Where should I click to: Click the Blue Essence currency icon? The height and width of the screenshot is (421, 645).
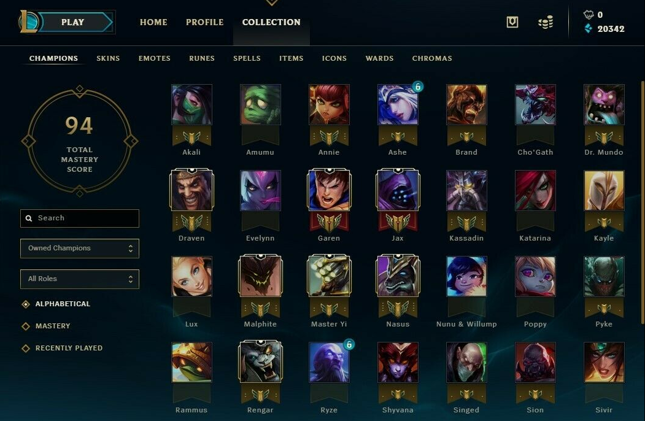[x=589, y=29]
